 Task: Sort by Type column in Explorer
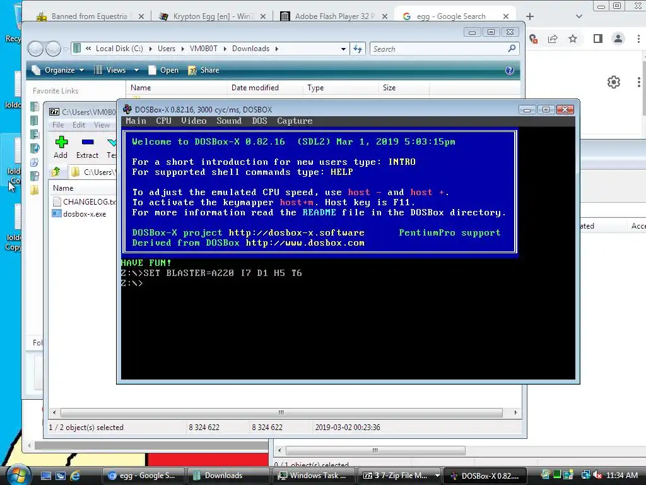pos(341,87)
